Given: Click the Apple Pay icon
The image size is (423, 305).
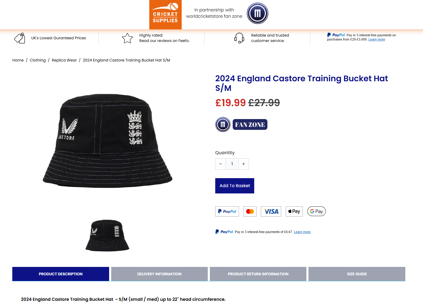Looking at the screenshot, I should click(294, 211).
